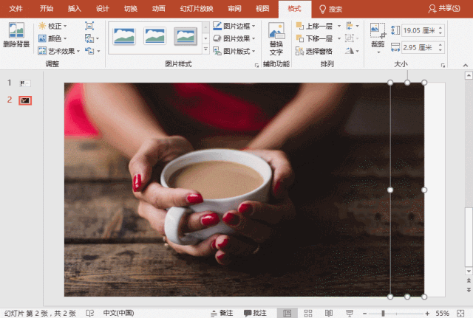This screenshot has width=473, height=318.
Task: Open the Send Backward dropdown arrow
Action: pos(338,38)
